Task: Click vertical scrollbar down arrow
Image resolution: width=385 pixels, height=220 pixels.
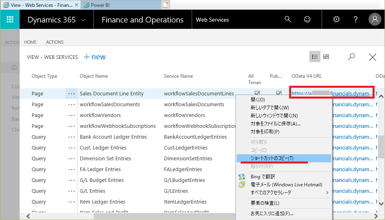Action: point(381,204)
